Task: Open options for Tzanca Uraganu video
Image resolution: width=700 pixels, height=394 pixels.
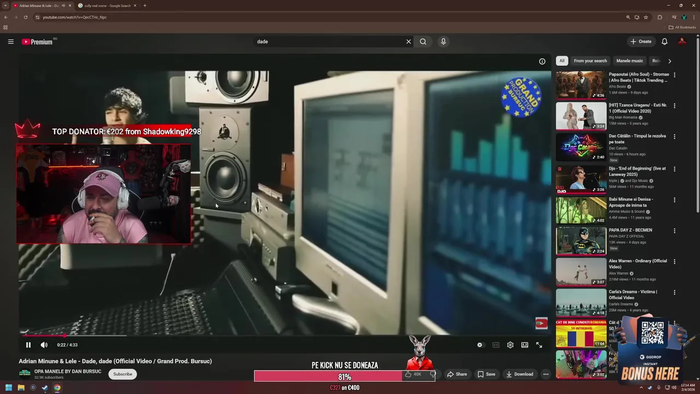Action: pyautogui.click(x=674, y=106)
